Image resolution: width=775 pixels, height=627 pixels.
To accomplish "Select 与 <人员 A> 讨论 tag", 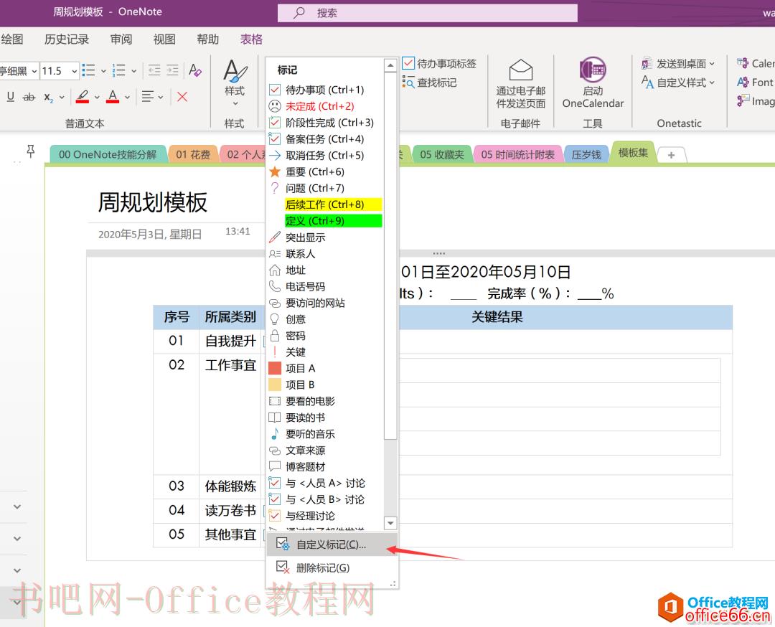I will click(325, 483).
